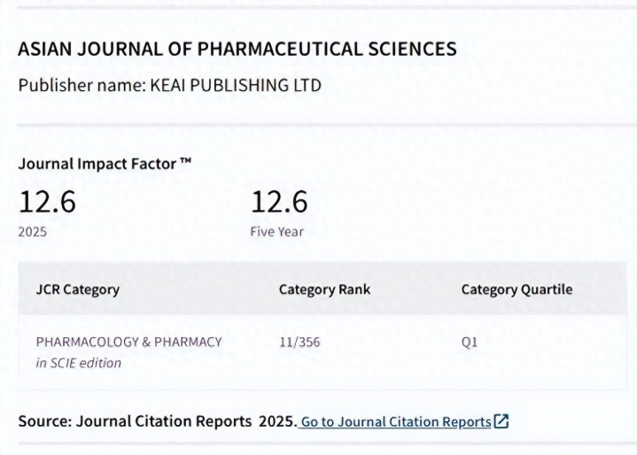Screen dimensions: 637x455
Task: Click the external link icon beside Journal Citation Reports
Action: pyautogui.click(x=501, y=421)
